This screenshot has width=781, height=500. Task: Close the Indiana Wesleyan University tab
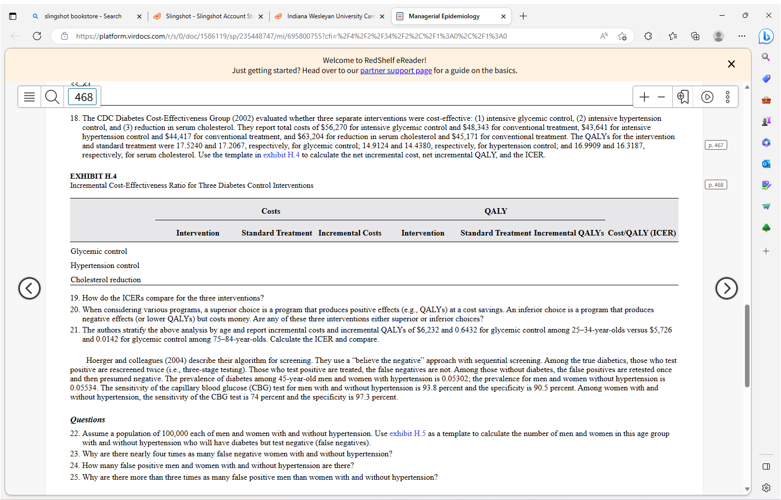pos(382,16)
